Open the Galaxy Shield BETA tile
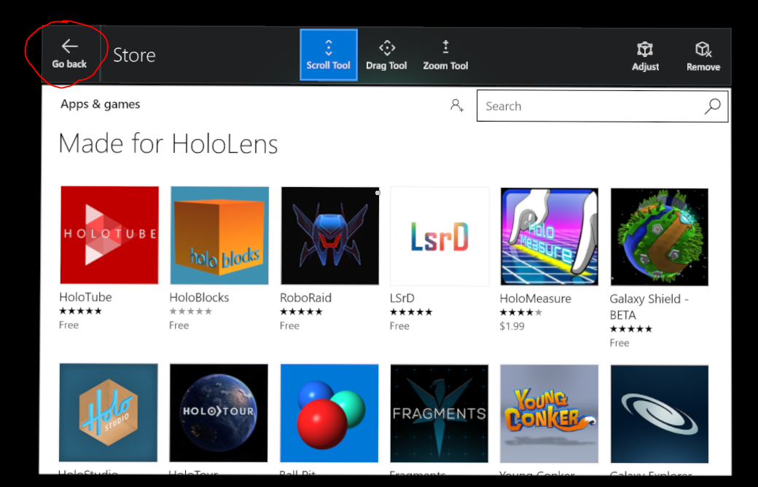The width and height of the screenshot is (758, 487). (660, 237)
